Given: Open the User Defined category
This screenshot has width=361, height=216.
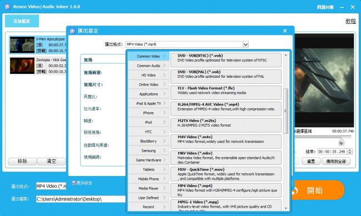Looking at the screenshot, I should pos(148,198).
